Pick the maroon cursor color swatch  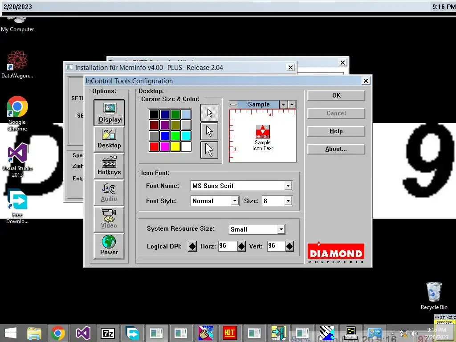pos(154,125)
